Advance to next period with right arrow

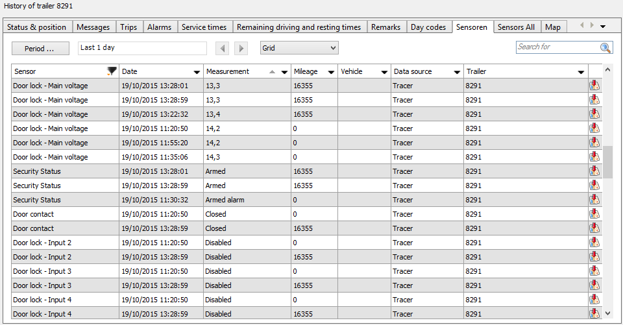click(x=241, y=48)
